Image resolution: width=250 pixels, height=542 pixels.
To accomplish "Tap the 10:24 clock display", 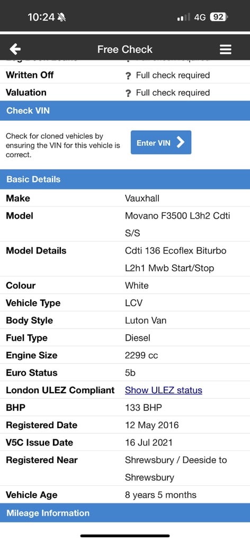I will (x=41, y=17).
